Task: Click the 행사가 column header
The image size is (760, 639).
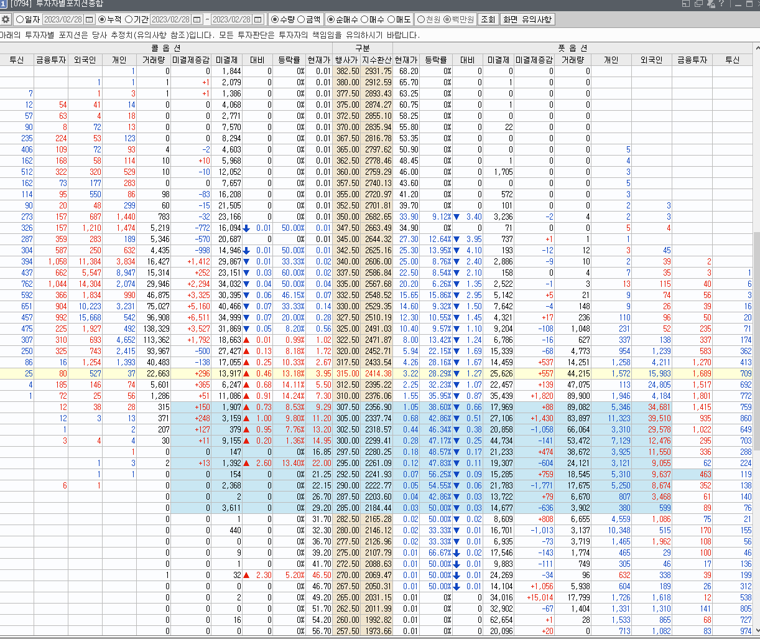Action: [x=346, y=60]
